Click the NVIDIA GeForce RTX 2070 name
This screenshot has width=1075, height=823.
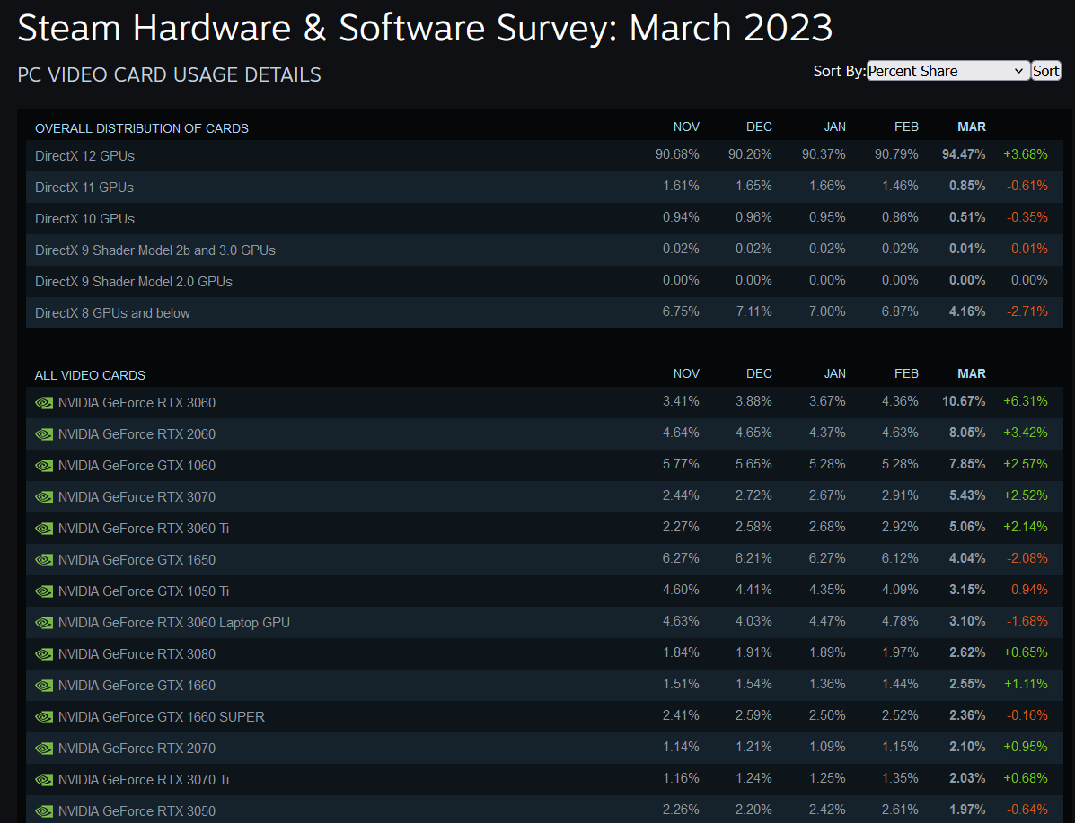pos(137,749)
